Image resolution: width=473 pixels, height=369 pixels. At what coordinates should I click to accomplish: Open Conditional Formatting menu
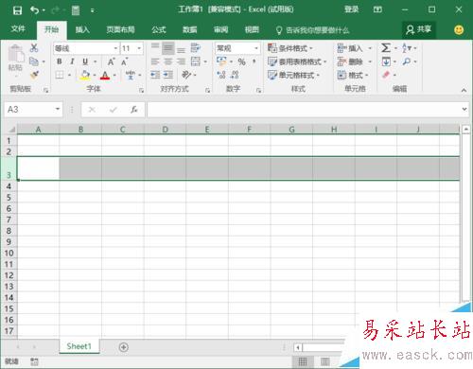pyautogui.click(x=290, y=48)
